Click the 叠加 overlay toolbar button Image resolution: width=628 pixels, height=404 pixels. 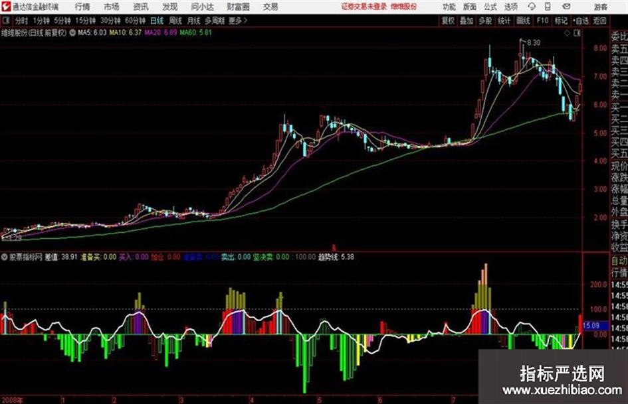(467, 21)
